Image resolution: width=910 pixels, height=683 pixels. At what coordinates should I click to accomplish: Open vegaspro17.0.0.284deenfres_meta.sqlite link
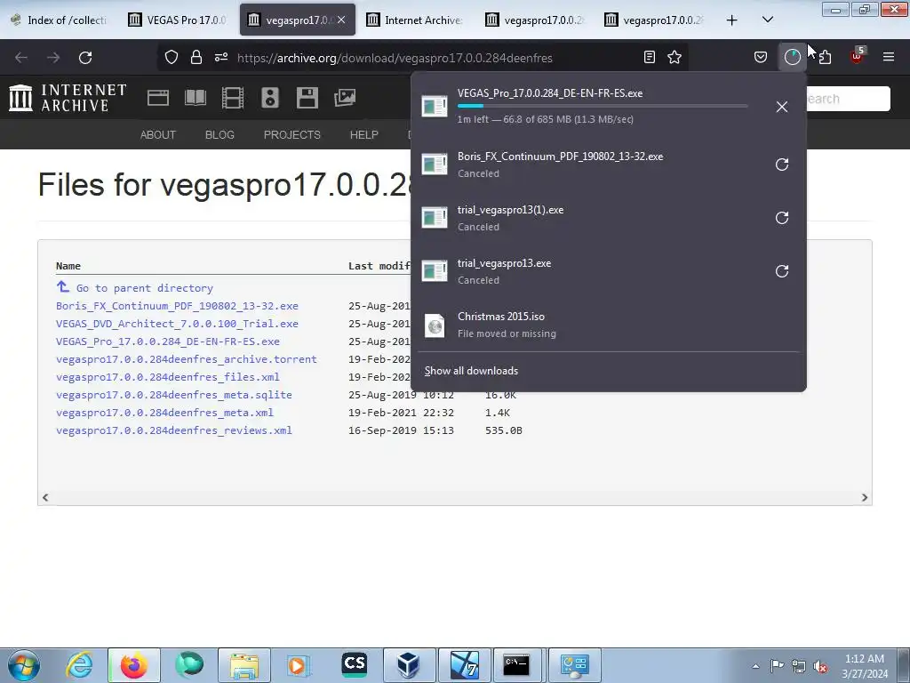[174, 395]
